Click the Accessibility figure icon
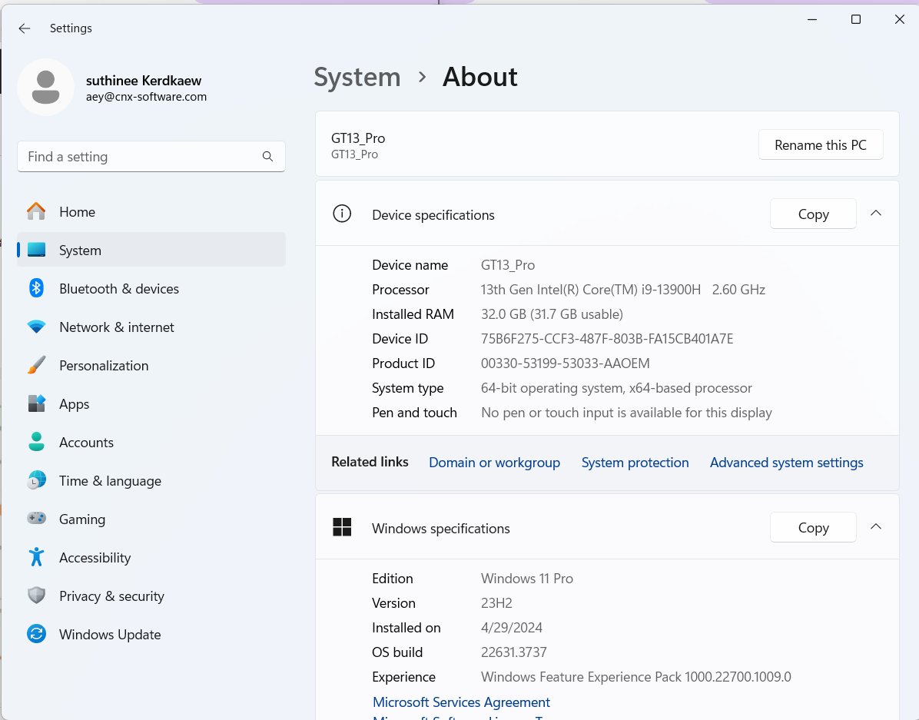The height and width of the screenshot is (720, 919). click(36, 557)
